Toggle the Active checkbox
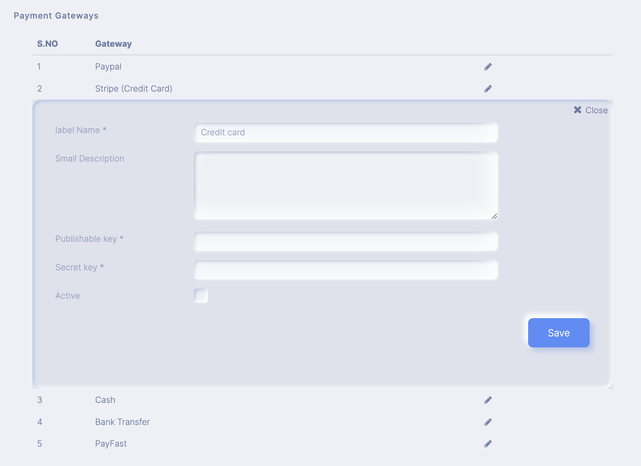This screenshot has width=641, height=466. tap(201, 296)
